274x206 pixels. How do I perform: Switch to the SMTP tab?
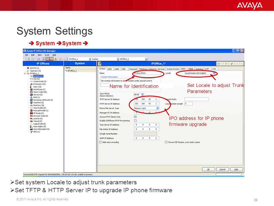coord(183,69)
